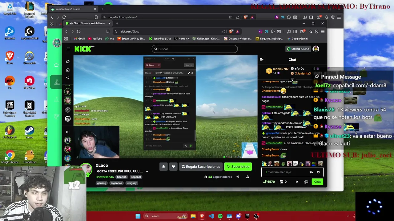Focus Buscar search field
The image size is (394, 221).
click(195, 49)
